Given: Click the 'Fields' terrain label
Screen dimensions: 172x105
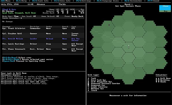Looking at the screenshot, I should coord(62,4).
